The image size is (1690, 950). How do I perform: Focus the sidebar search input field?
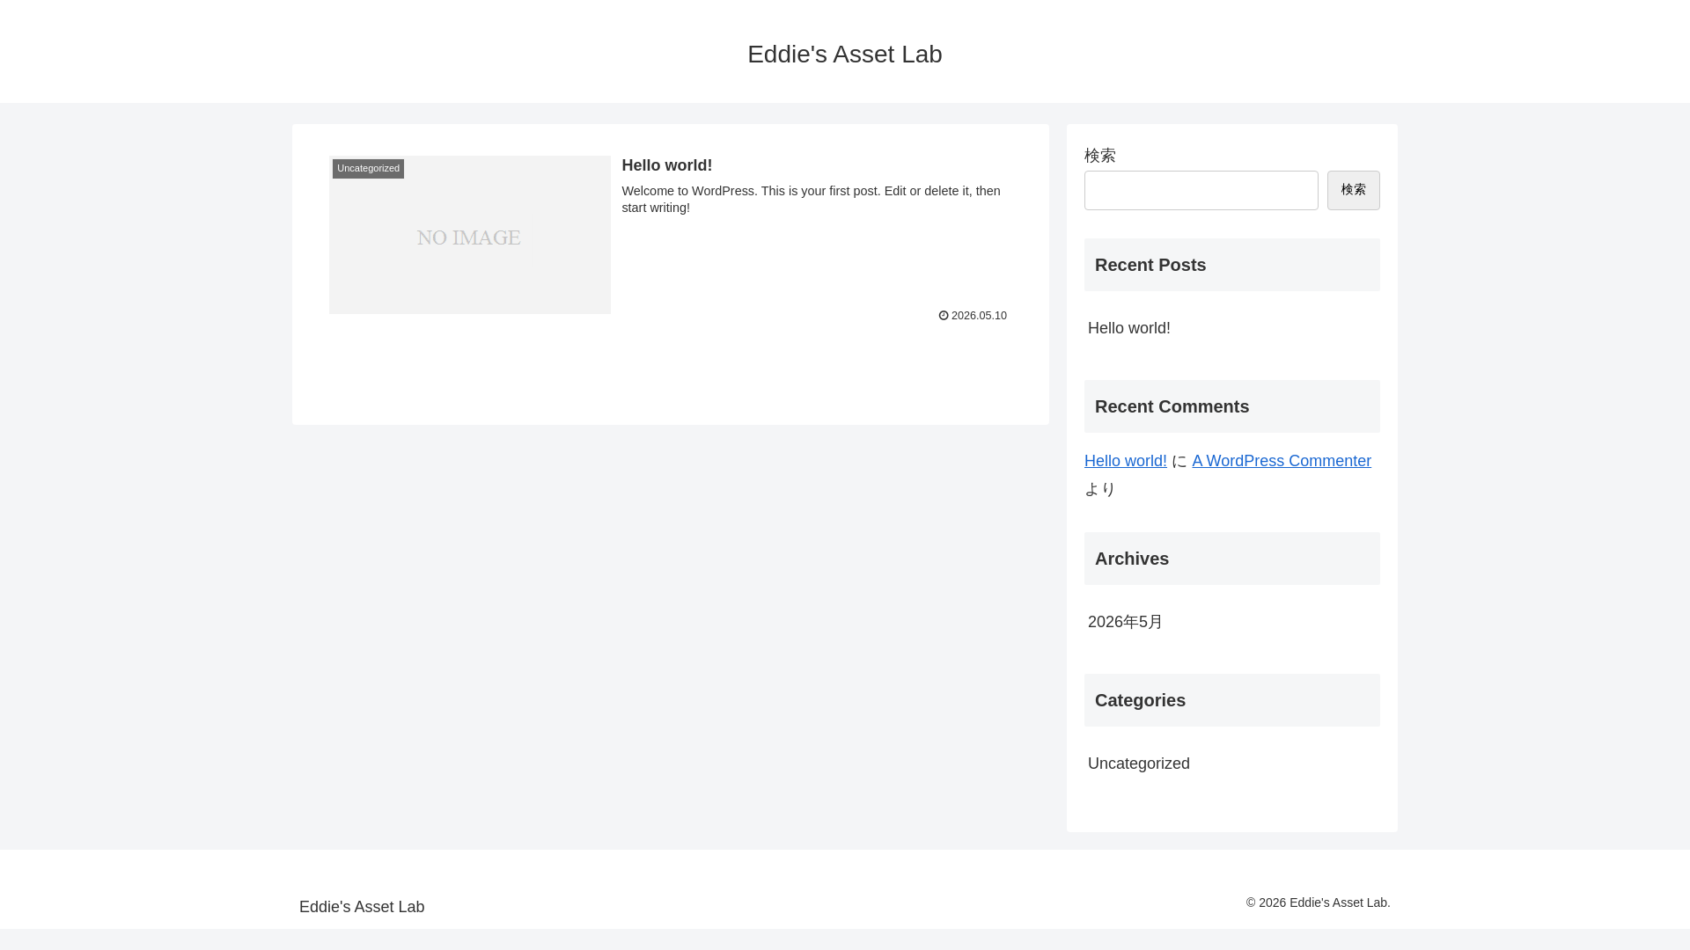coord(1201,190)
